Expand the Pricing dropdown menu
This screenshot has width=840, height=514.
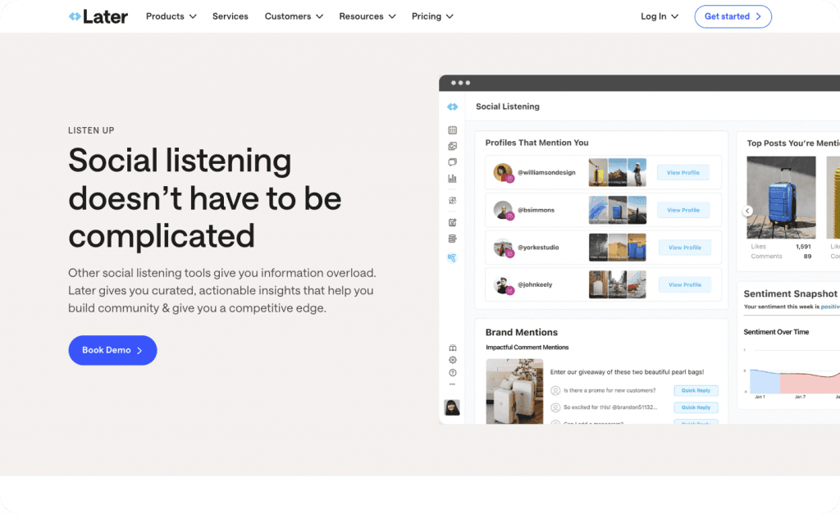pyautogui.click(x=433, y=16)
